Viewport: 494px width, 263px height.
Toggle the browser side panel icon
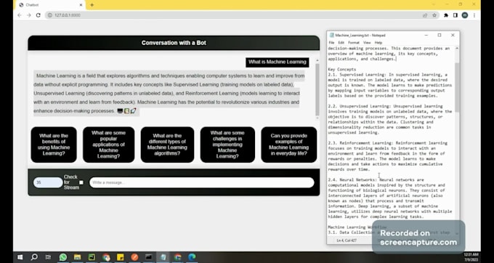point(455,15)
